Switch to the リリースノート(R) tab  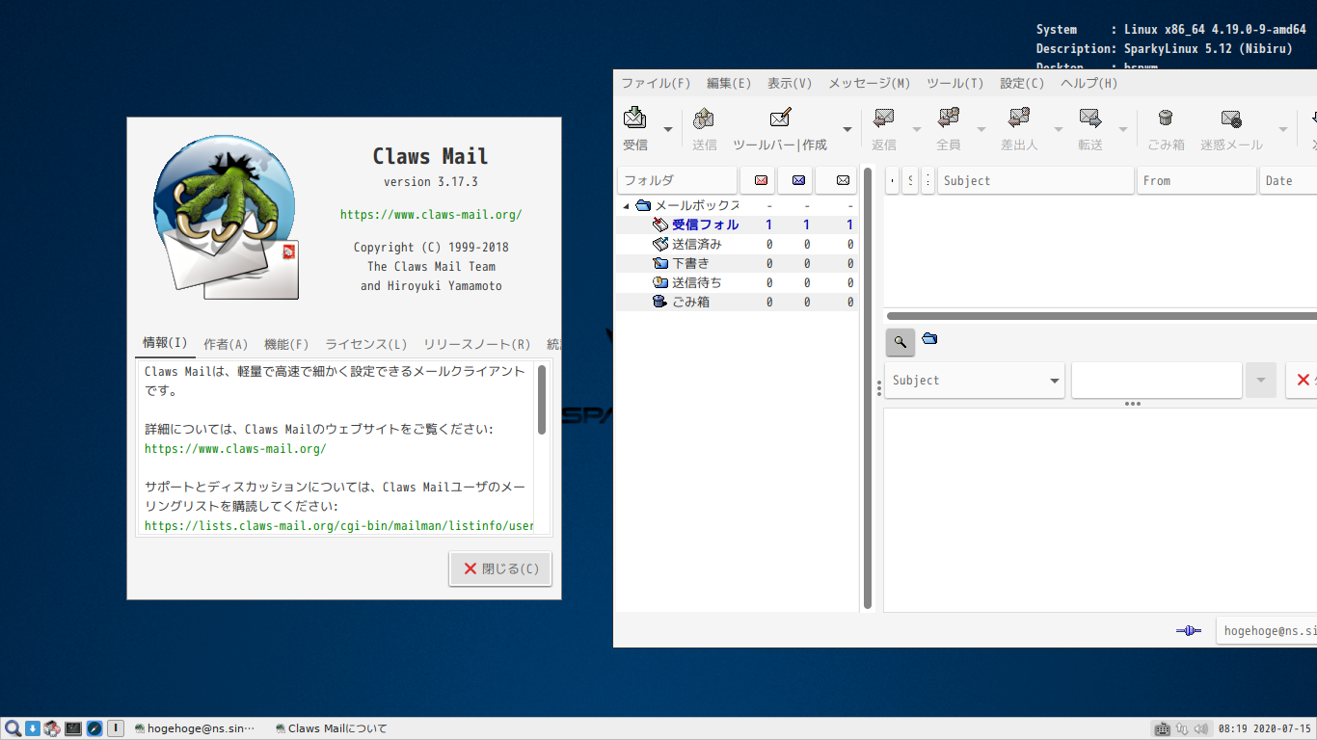(x=477, y=344)
